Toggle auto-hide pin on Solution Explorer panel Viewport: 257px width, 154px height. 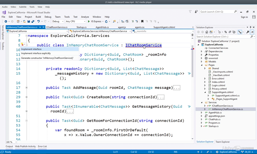tap(250, 27)
